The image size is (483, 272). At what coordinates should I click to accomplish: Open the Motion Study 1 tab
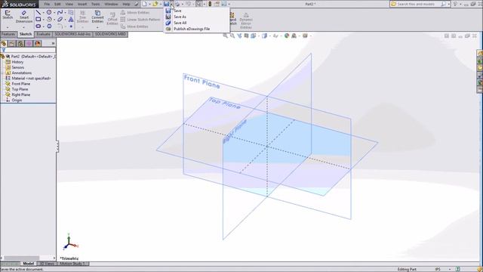[73, 264]
